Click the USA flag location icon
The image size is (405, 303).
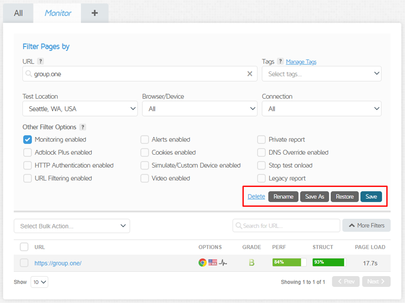pyautogui.click(x=213, y=263)
